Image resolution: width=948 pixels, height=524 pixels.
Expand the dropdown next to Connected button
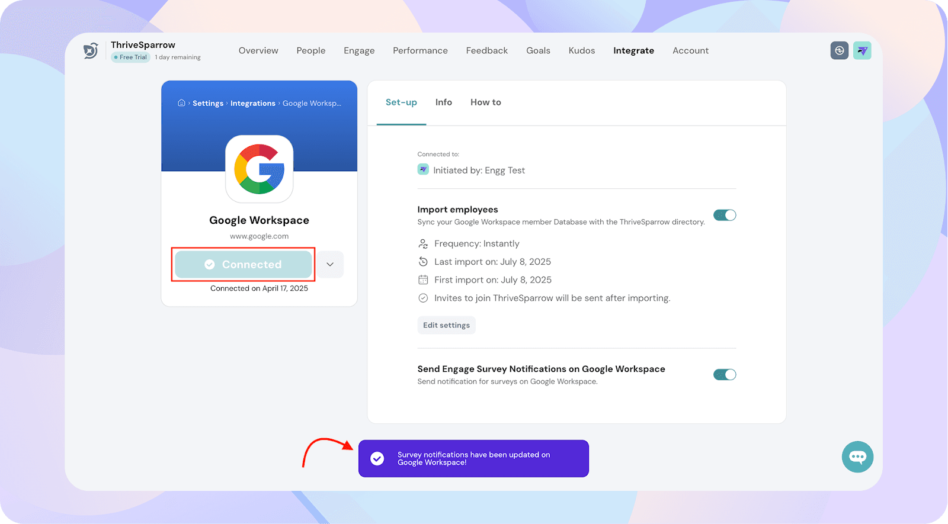tap(330, 265)
